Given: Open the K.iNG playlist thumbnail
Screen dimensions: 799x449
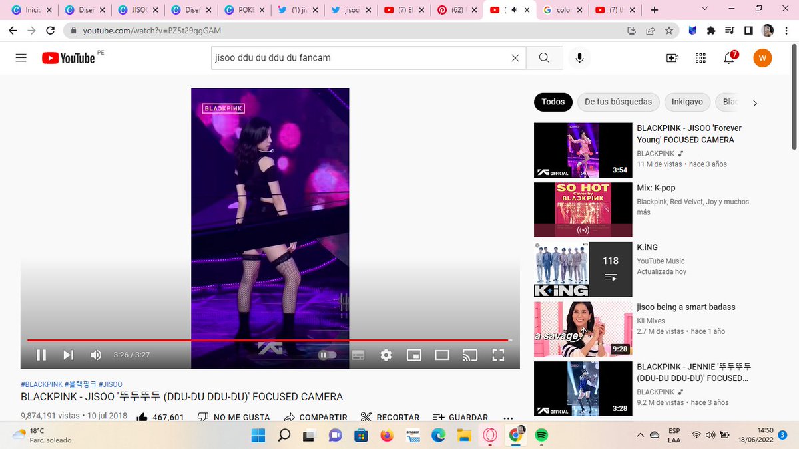Looking at the screenshot, I should pyautogui.click(x=583, y=269).
